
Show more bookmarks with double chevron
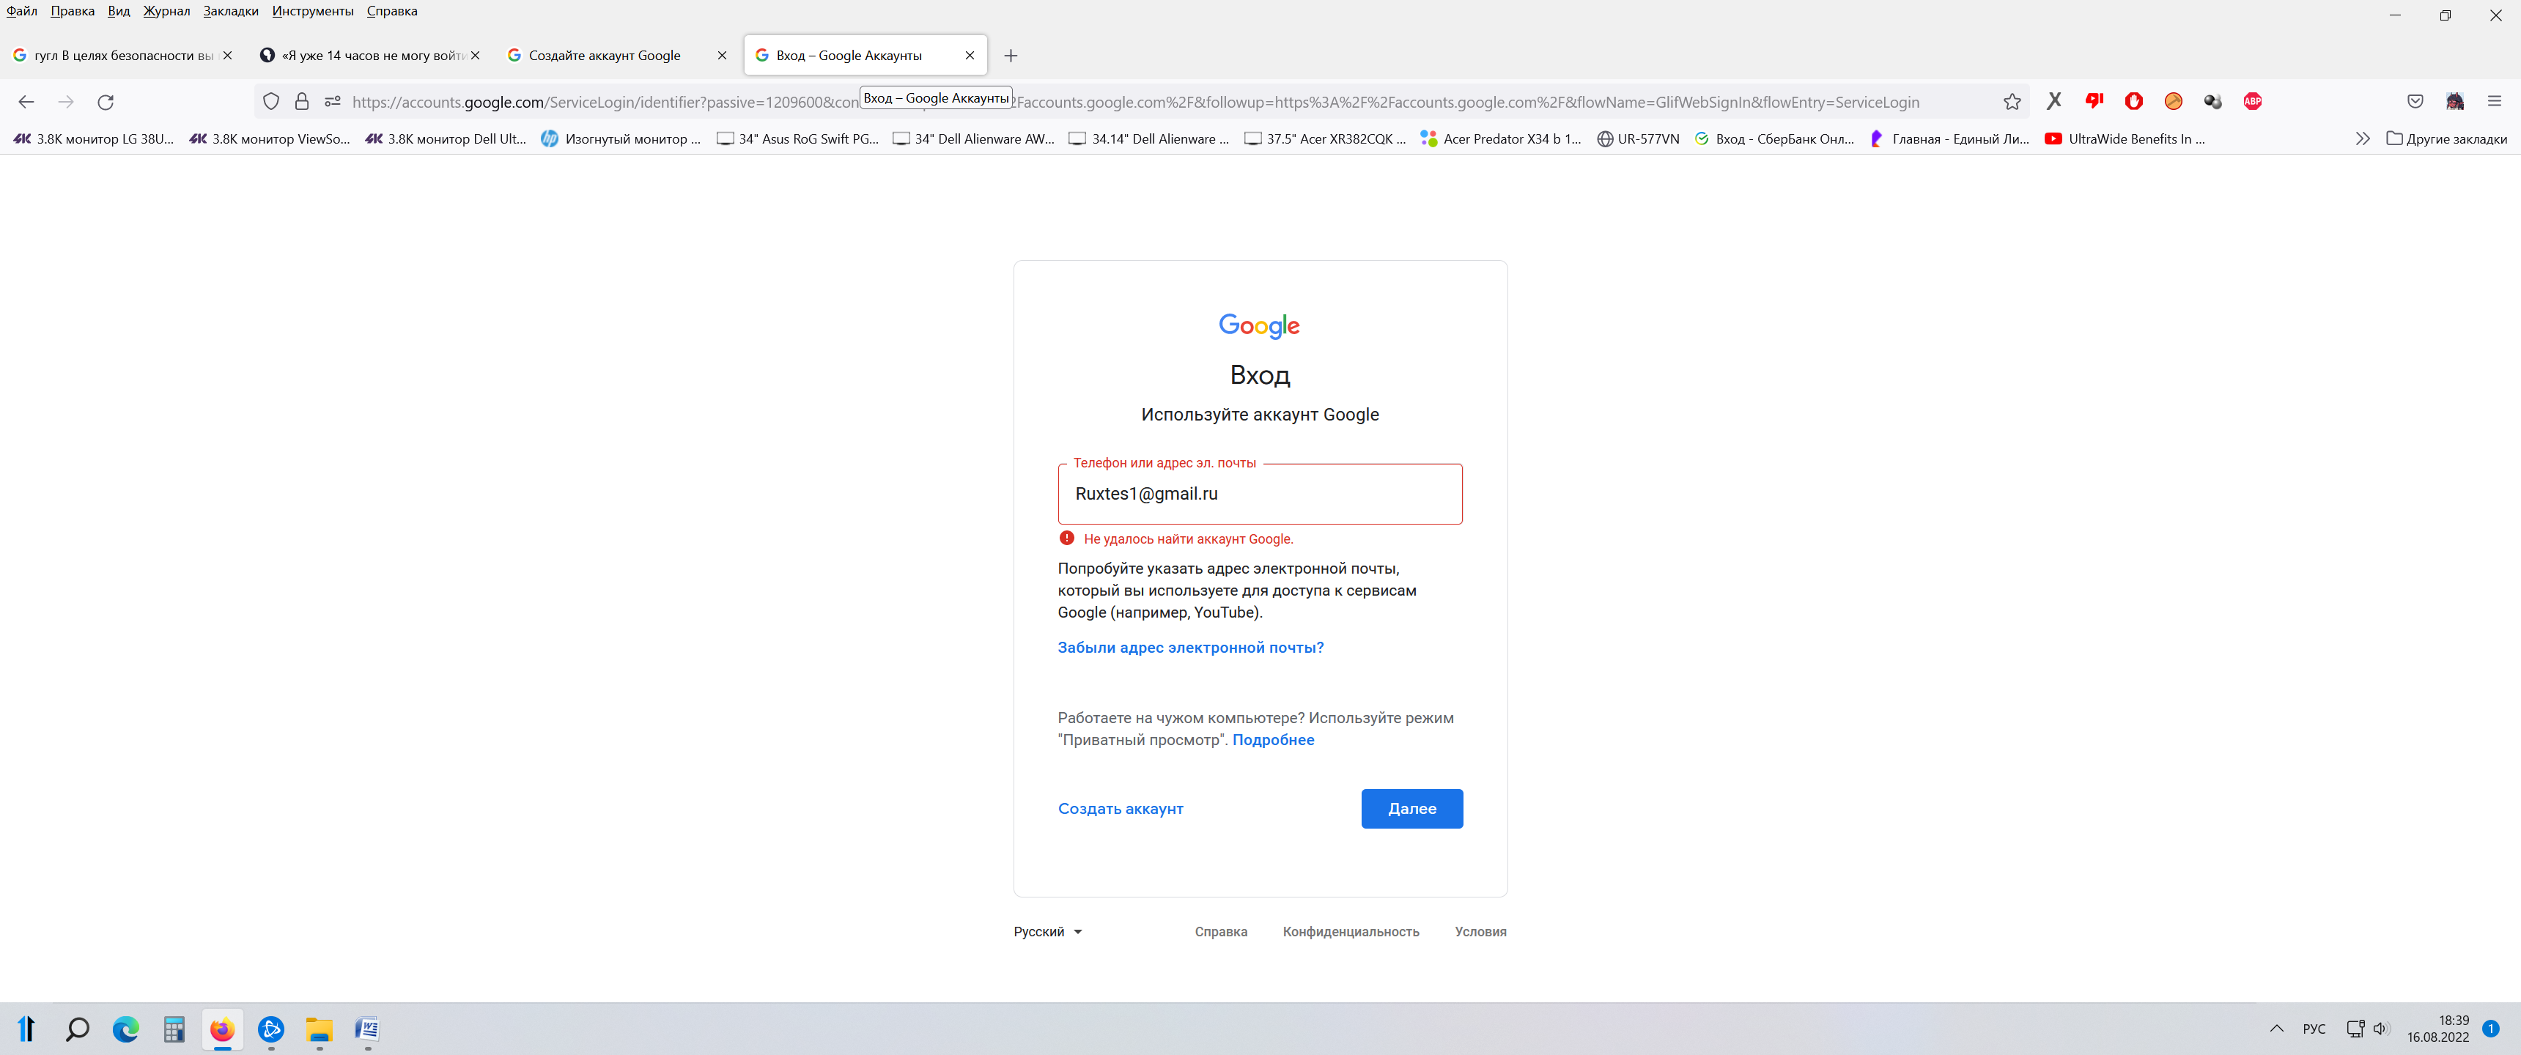tap(2363, 139)
